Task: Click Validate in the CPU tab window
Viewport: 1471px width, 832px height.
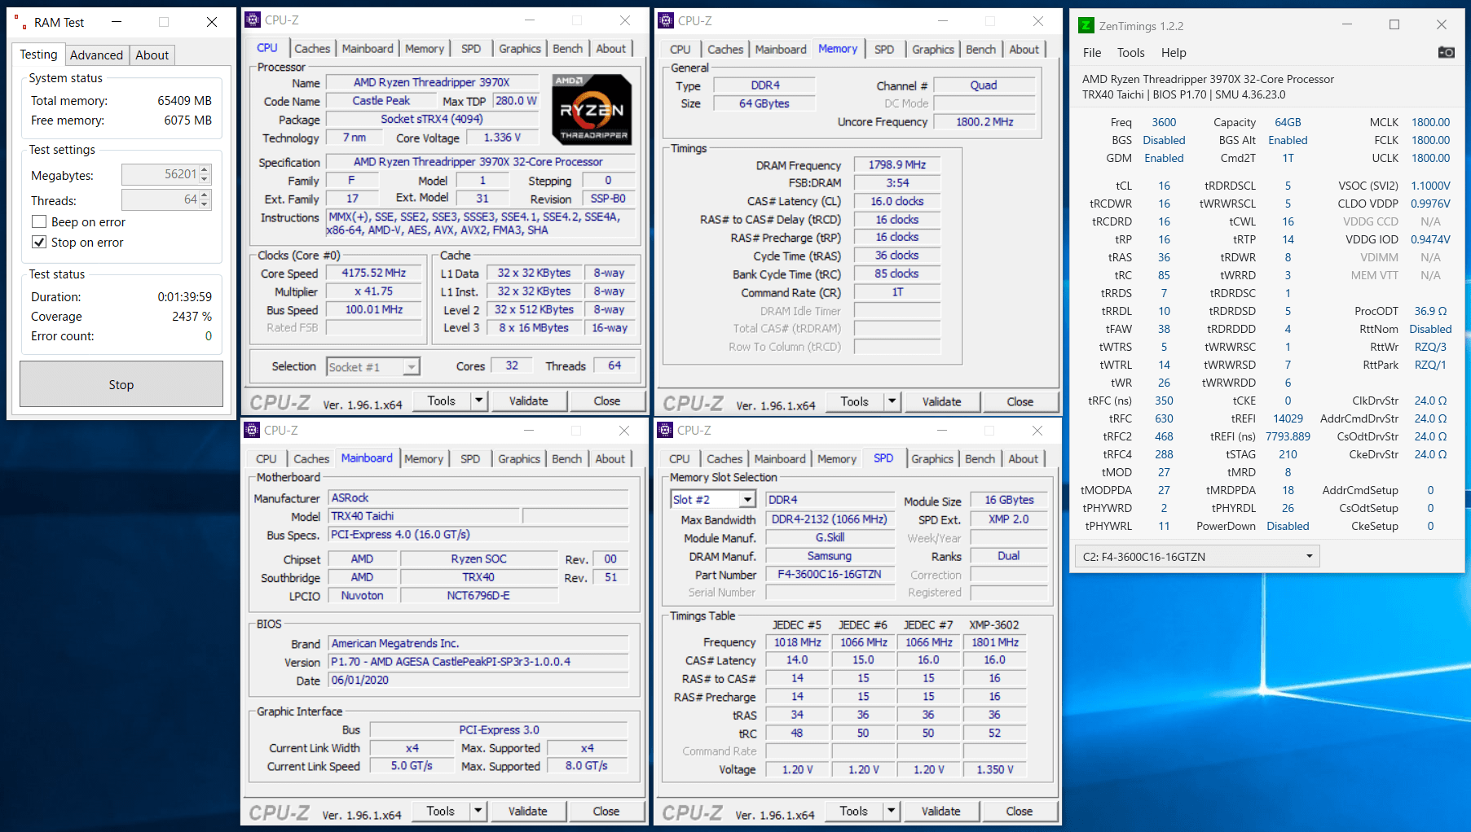Action: coord(528,401)
